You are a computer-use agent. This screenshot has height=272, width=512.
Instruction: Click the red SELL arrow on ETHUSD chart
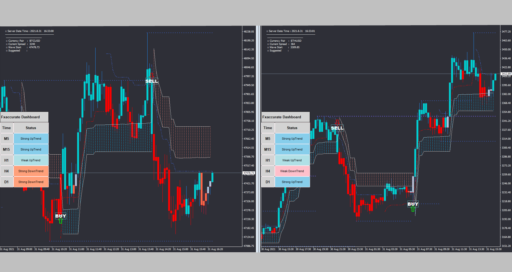pos(337,122)
